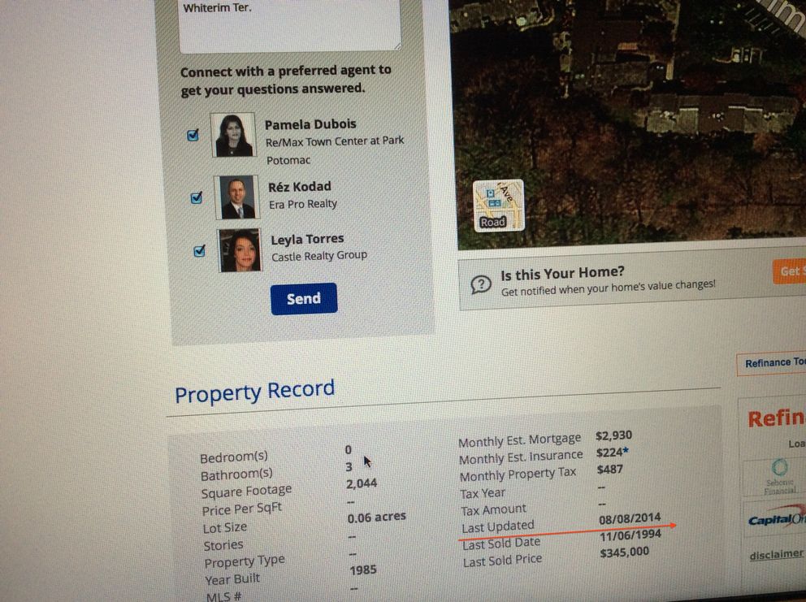
Task: Click the orange Get button
Action: click(790, 271)
